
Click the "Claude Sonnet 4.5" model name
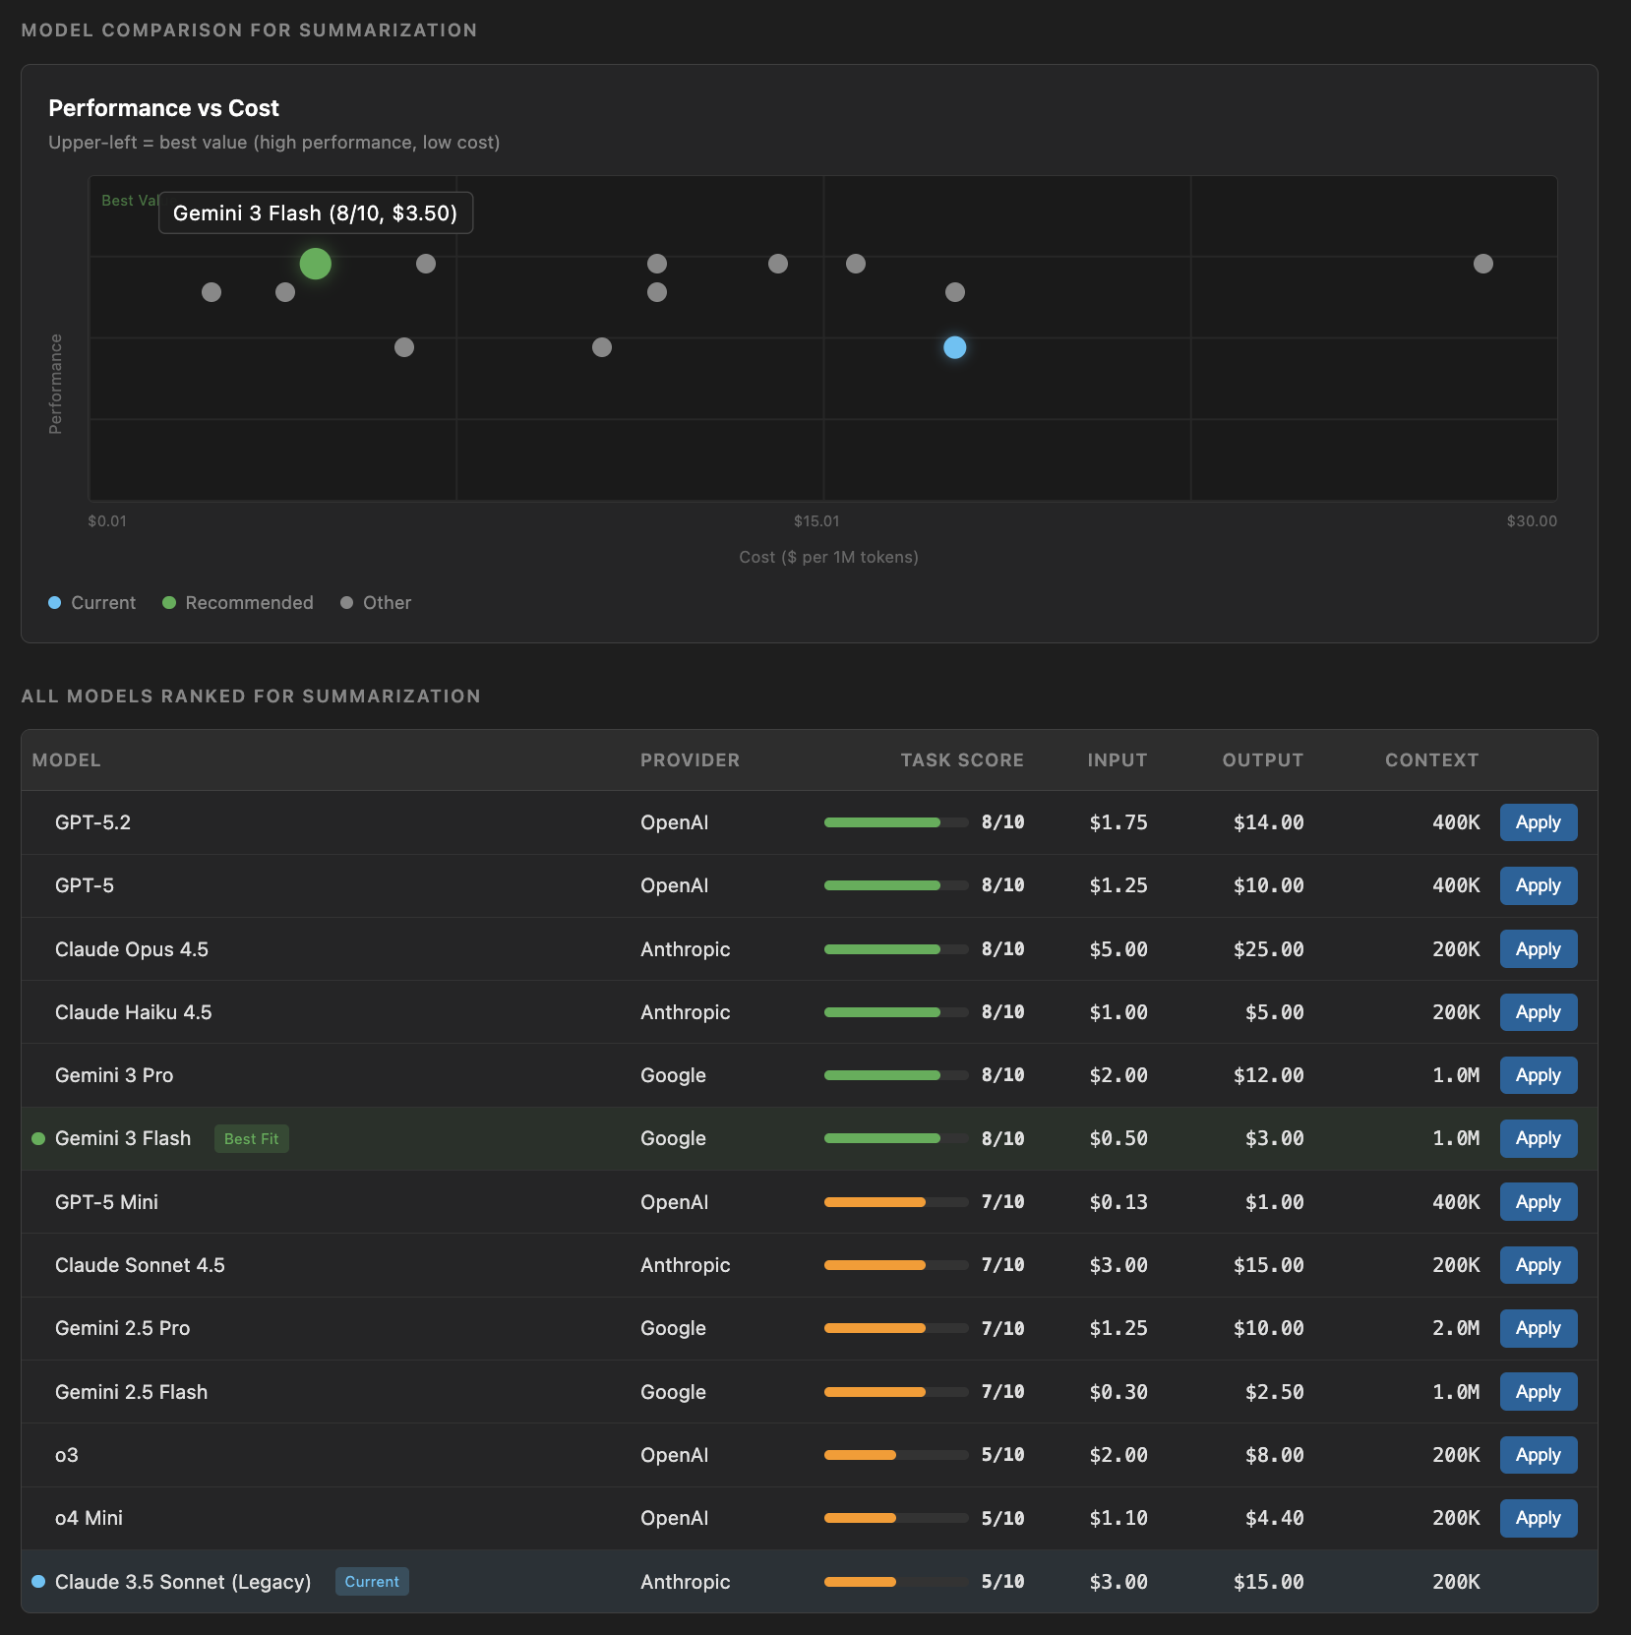[140, 1265]
